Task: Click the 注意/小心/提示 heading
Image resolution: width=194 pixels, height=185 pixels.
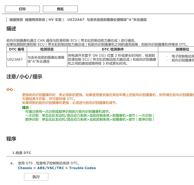Action: click(24, 76)
